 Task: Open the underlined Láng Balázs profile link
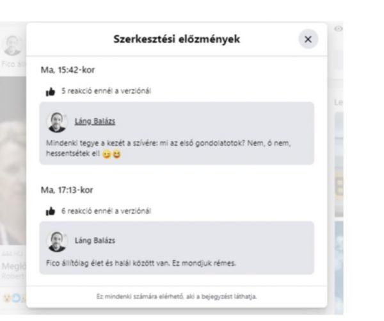95,121
